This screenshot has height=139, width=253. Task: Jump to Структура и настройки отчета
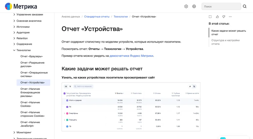[x=225, y=42]
